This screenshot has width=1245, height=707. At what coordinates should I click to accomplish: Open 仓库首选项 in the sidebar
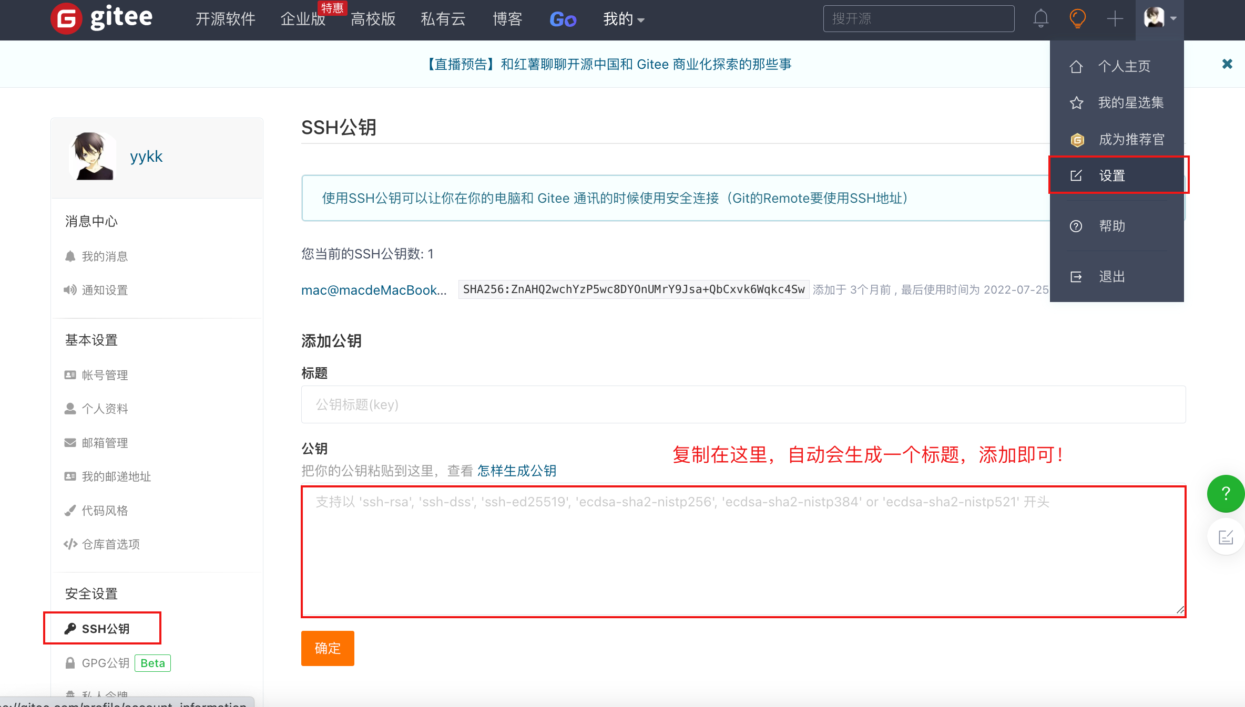coord(110,544)
